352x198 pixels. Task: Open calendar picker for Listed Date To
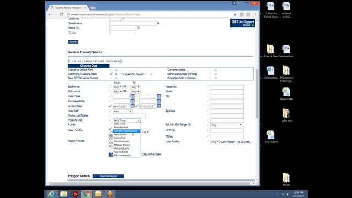159,96
